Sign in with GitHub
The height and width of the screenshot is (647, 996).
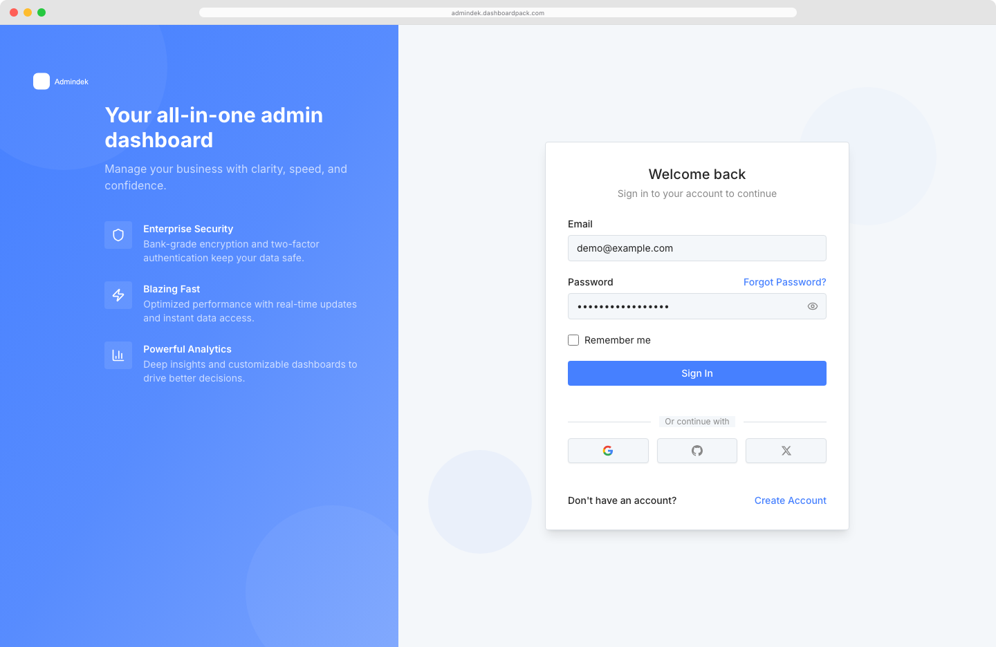click(697, 451)
